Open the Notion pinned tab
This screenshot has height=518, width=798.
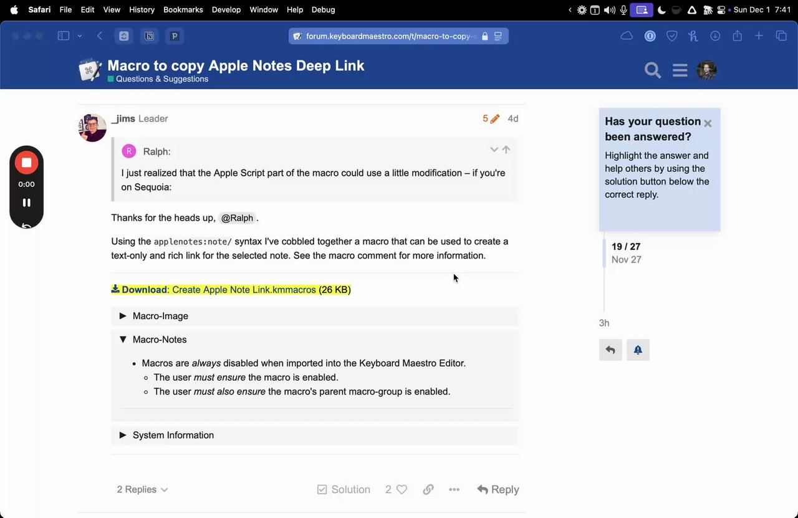pyautogui.click(x=149, y=36)
